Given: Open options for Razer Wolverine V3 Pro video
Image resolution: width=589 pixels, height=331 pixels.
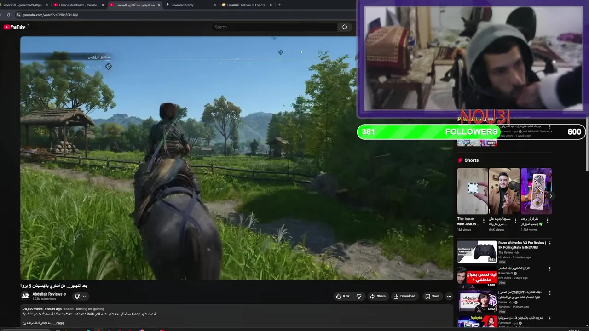Looking at the screenshot, I should pos(549,243).
